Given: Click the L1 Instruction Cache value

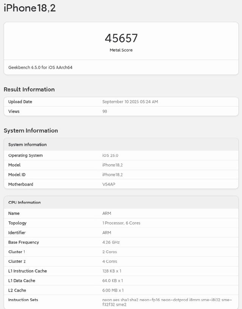Looking at the screenshot, I should pyautogui.click(x=112, y=271).
